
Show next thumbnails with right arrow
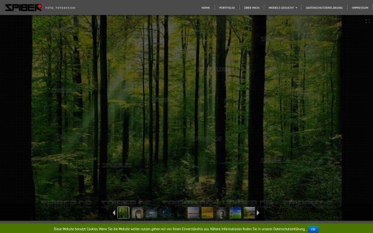(258, 212)
